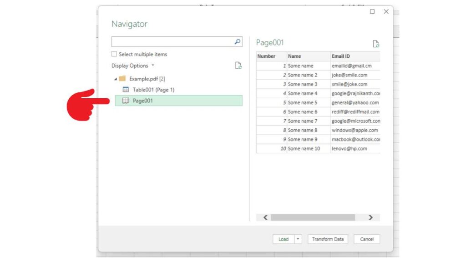
Task: Click the search magnifier icon
Action: pyautogui.click(x=237, y=41)
